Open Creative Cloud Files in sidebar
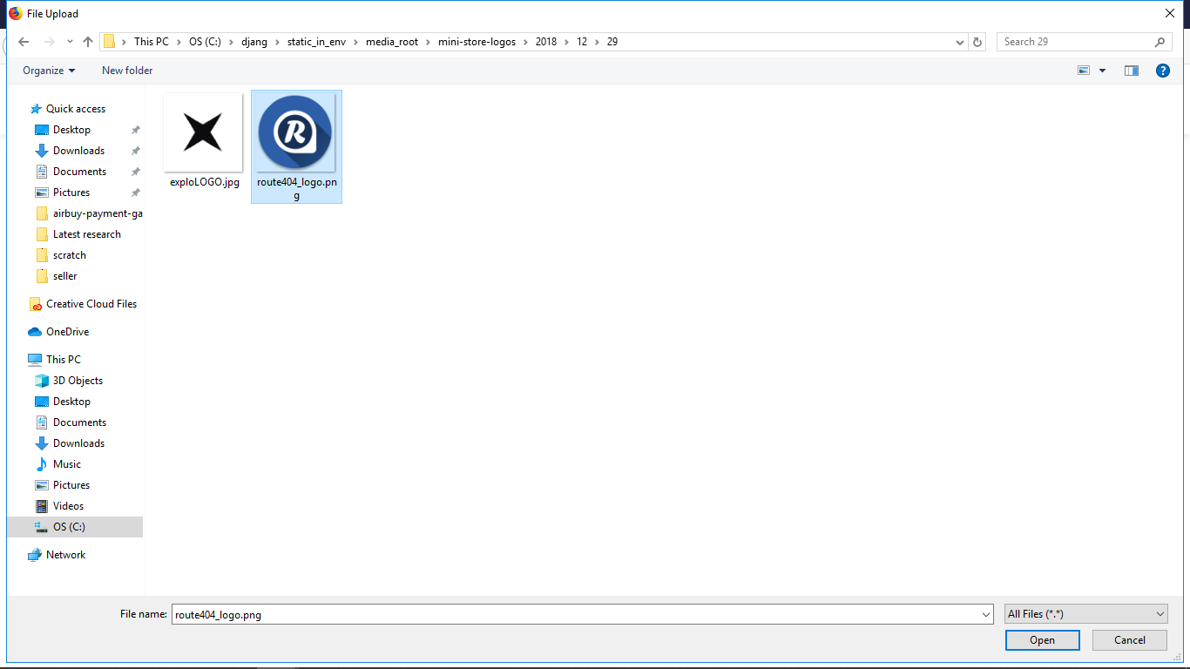The width and height of the screenshot is (1190, 669). (91, 304)
